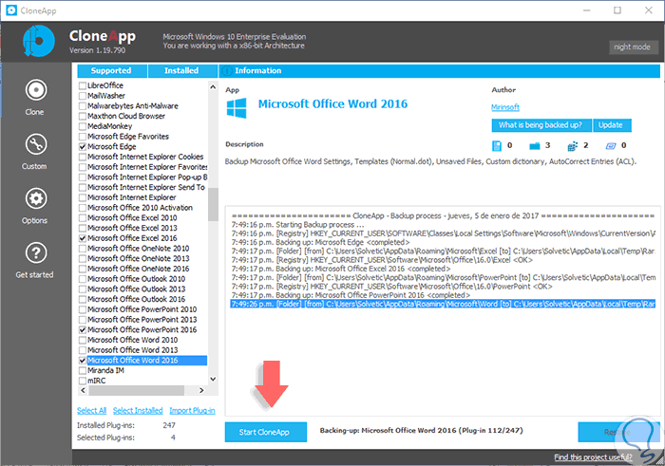This screenshot has width=665, height=466.
Task: Open the Custom wrench icon
Action: [36, 144]
